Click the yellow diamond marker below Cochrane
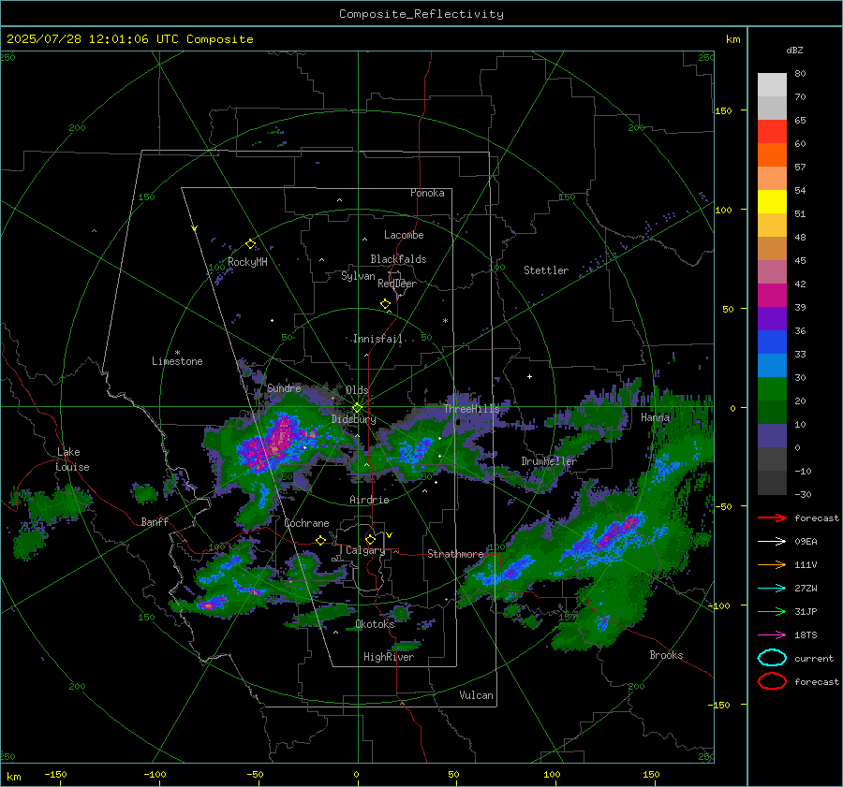This screenshot has height=787, width=843. (321, 541)
